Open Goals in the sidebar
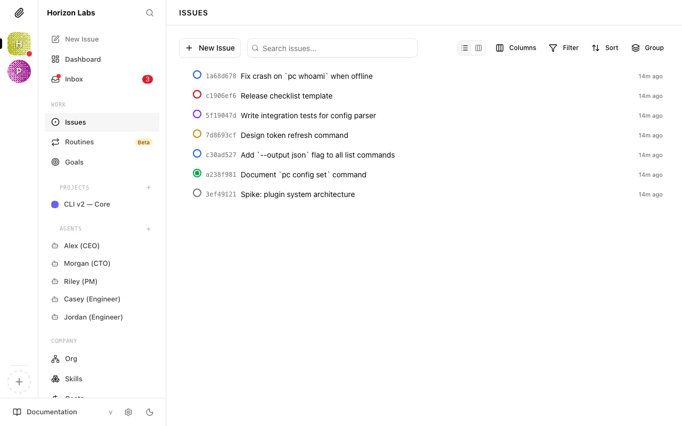 click(x=102, y=162)
